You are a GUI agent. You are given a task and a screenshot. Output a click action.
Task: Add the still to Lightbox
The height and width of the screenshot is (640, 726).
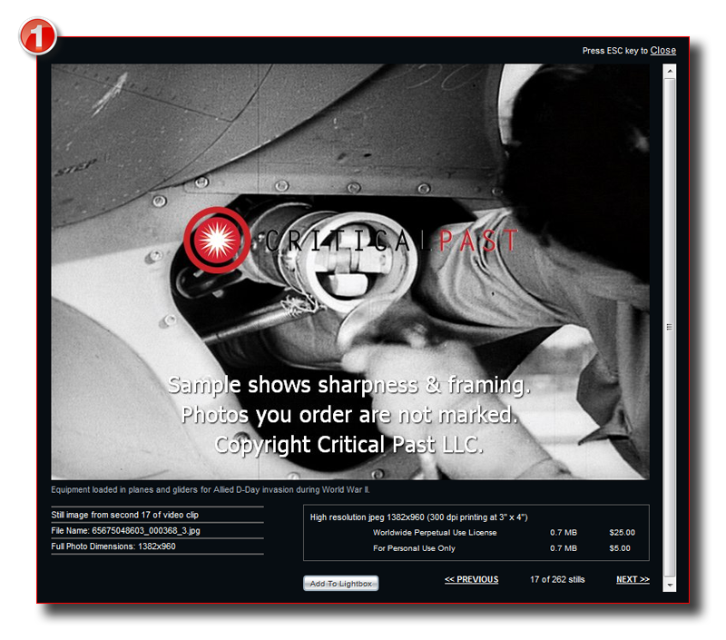click(x=341, y=583)
